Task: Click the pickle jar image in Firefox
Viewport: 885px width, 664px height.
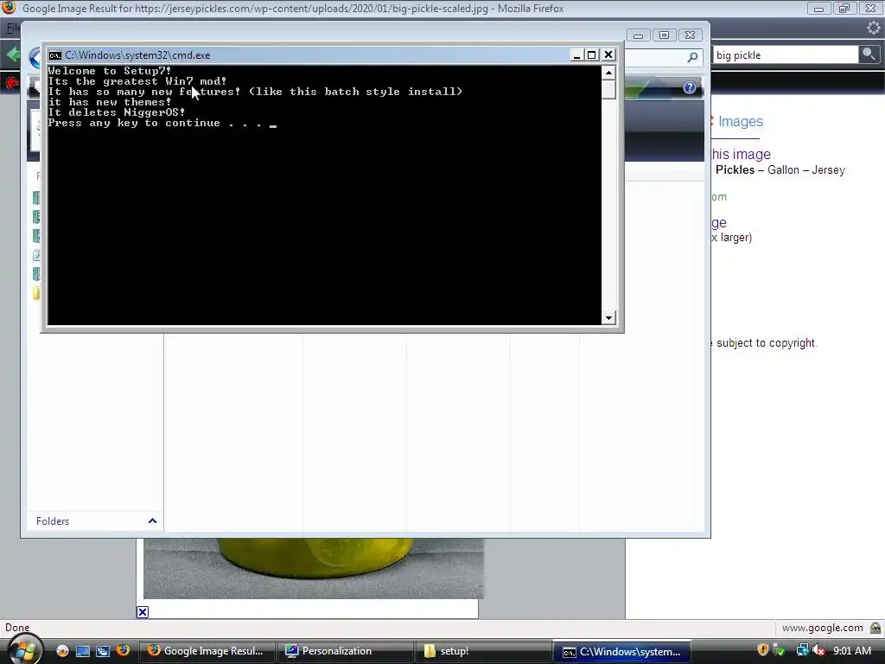Action: point(314,568)
